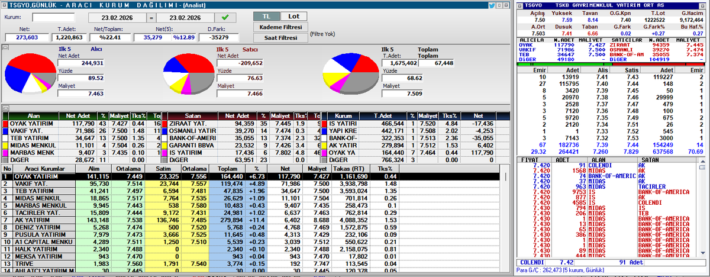710x277 pixels.
Task: Click BANK-OF-AMERI in the Satan table
Action: 191,137
